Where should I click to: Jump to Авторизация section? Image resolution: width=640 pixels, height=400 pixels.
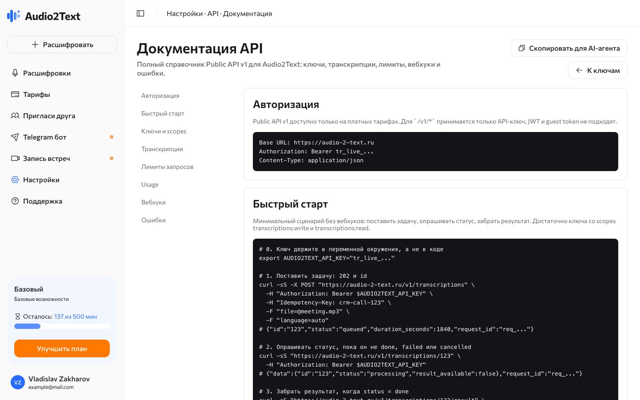point(160,96)
